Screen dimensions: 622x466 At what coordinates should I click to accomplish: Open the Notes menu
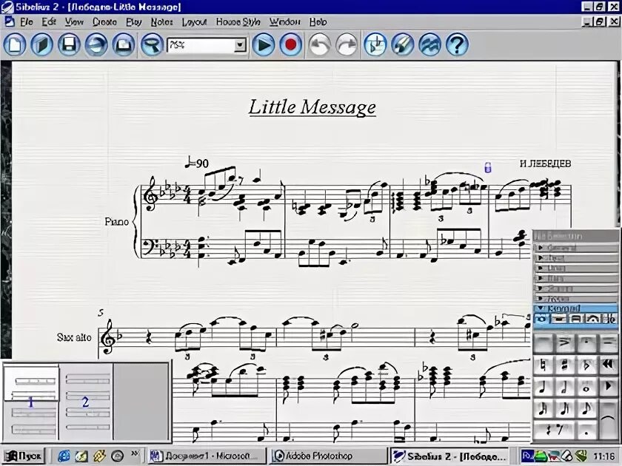162,21
